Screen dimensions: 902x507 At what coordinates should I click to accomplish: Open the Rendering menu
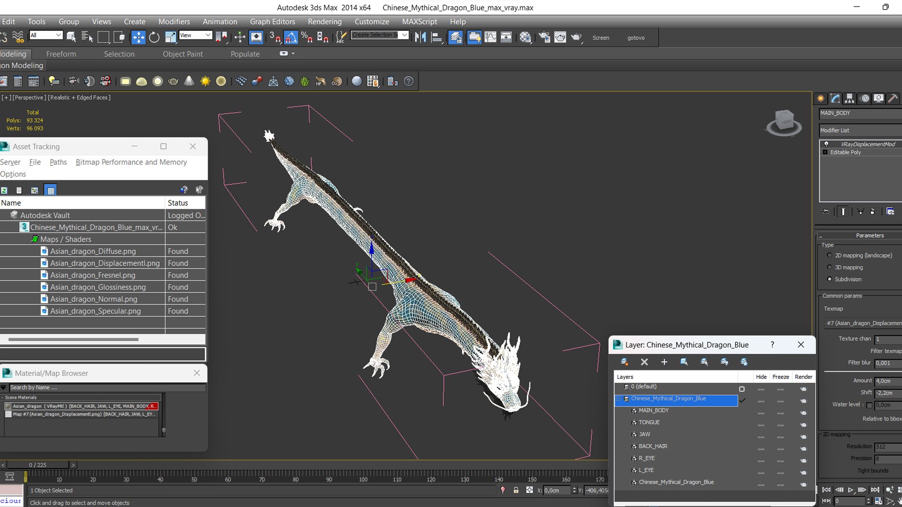click(x=325, y=22)
